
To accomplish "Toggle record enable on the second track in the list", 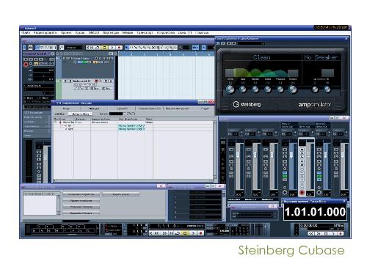I will 96,81.
